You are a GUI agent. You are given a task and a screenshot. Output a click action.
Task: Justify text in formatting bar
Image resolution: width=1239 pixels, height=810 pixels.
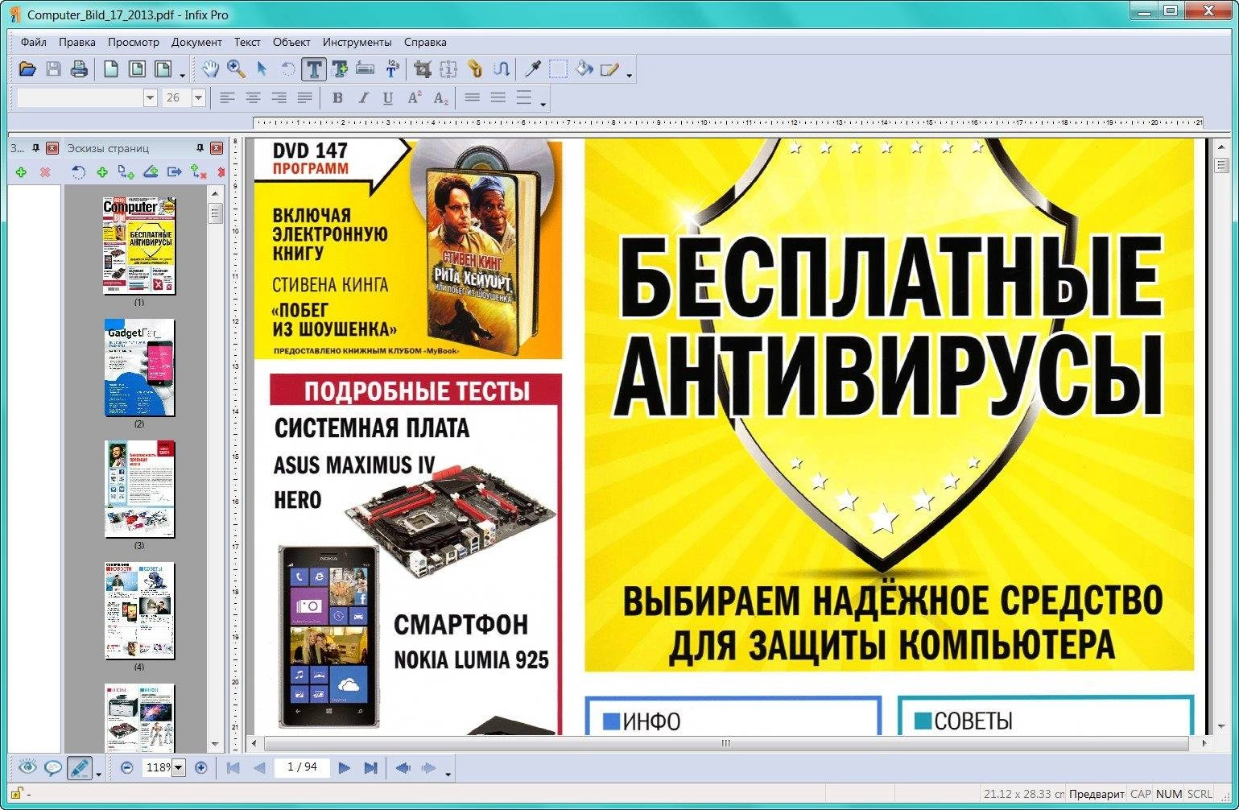(304, 98)
